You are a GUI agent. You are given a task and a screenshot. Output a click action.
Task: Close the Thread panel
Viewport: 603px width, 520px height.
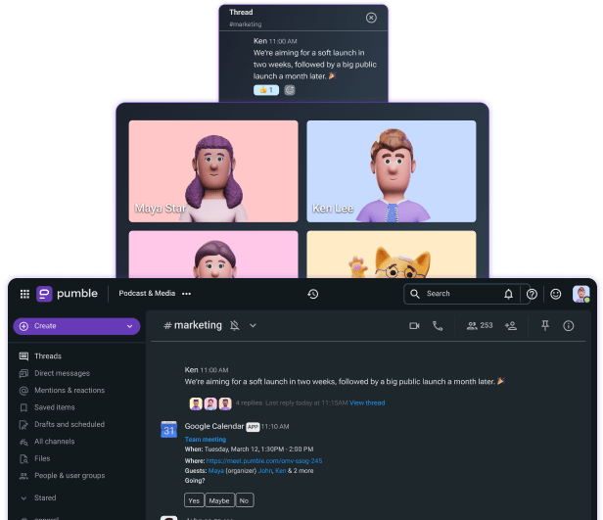coord(371,18)
